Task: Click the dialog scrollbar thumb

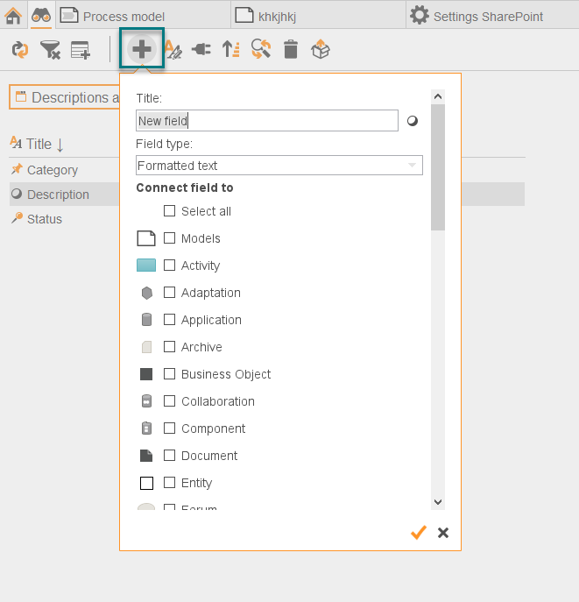Action: (x=438, y=167)
